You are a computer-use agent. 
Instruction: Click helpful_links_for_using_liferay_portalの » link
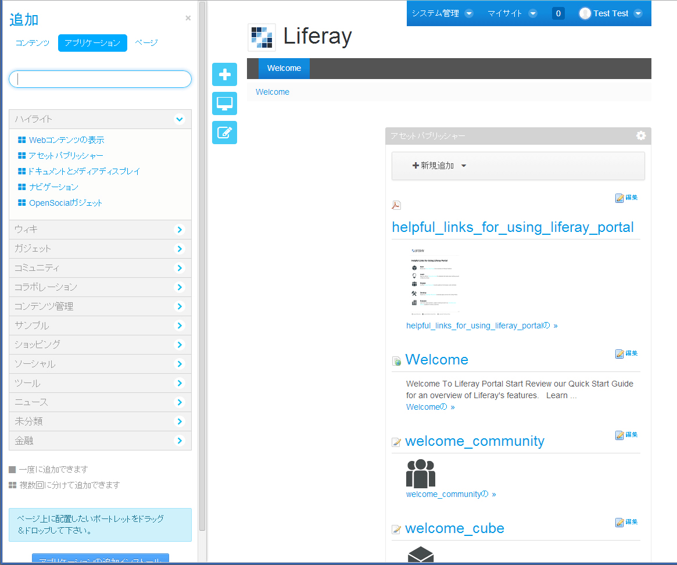482,326
